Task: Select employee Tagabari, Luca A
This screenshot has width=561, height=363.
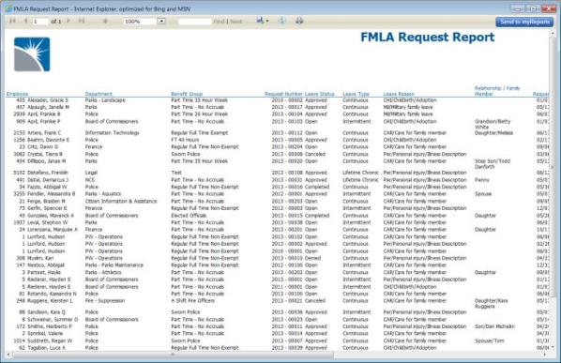Action: (x=47, y=348)
